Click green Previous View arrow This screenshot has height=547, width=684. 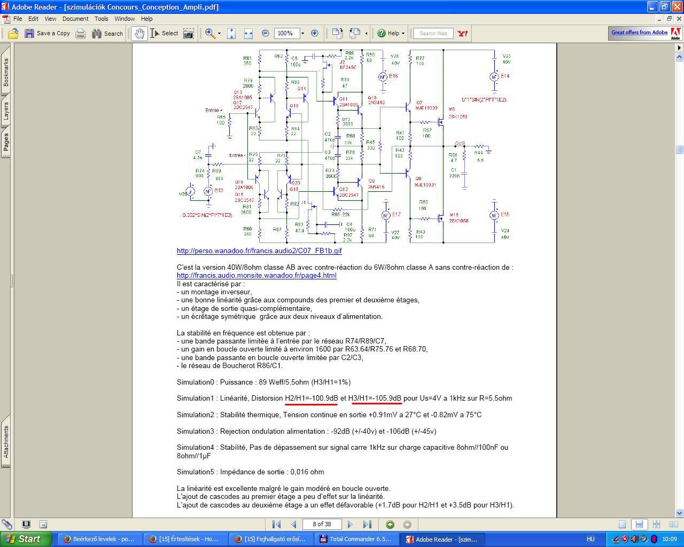(x=390, y=525)
